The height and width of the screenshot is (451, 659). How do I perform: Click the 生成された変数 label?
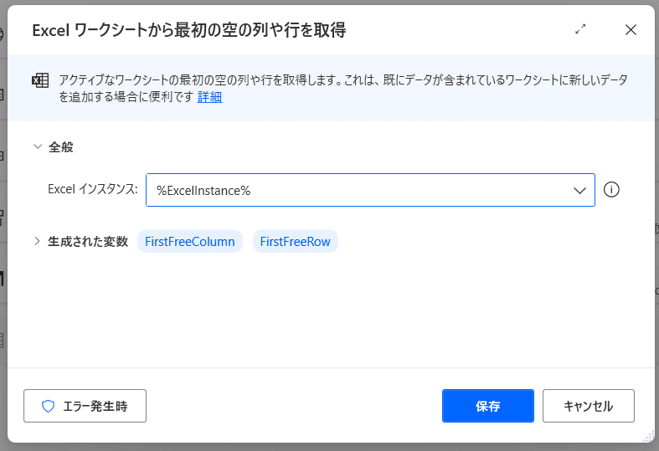pyautogui.click(x=88, y=242)
